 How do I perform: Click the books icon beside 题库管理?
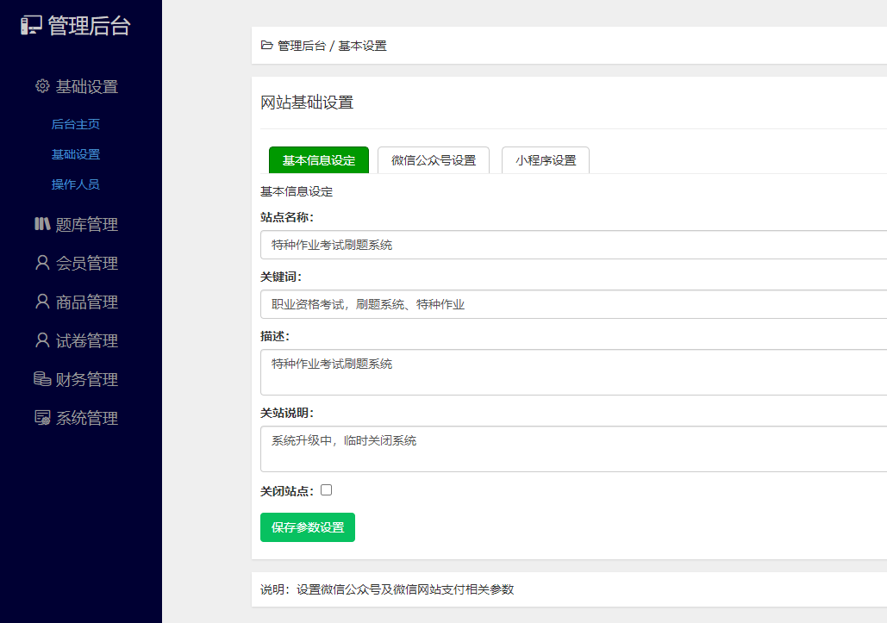point(42,224)
